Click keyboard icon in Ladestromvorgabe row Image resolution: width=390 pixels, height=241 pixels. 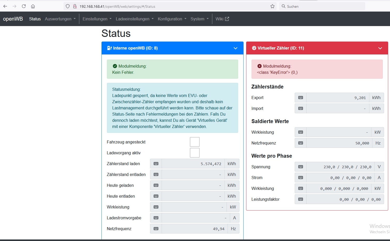(x=156, y=218)
